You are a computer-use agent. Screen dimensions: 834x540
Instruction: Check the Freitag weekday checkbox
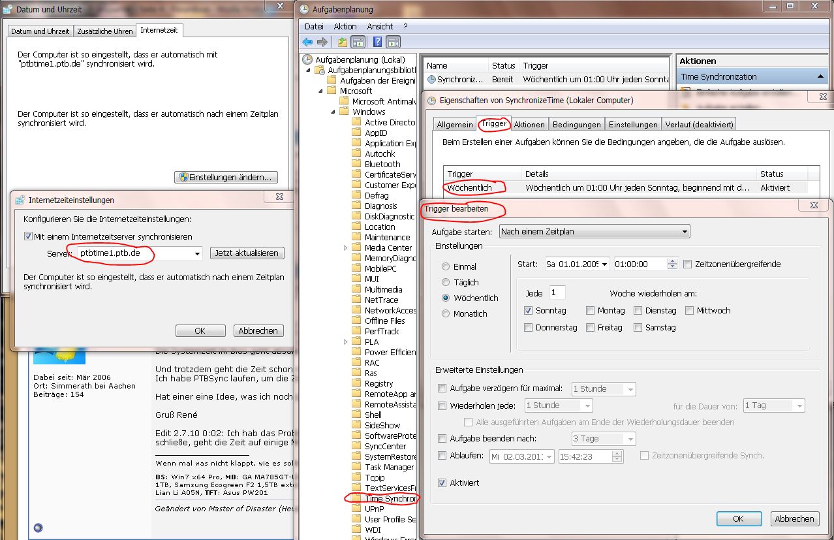click(591, 328)
